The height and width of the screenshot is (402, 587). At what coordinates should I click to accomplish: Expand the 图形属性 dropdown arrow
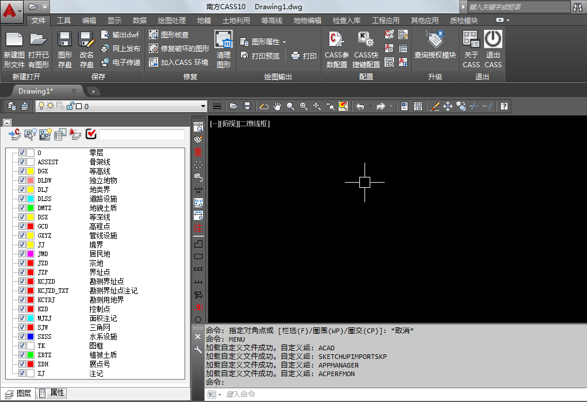(284, 42)
